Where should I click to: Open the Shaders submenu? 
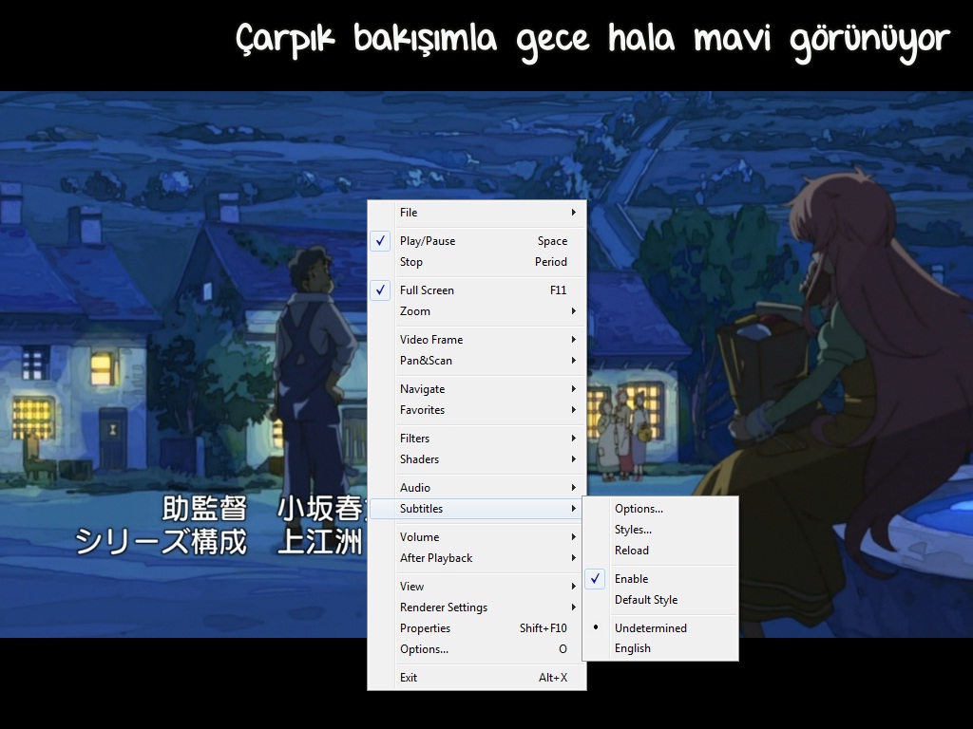point(477,459)
